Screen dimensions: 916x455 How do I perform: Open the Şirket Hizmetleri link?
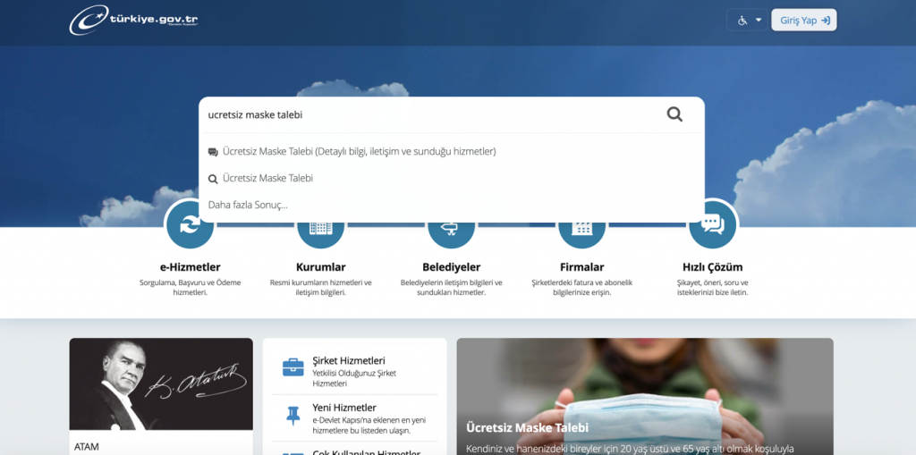coord(348,360)
